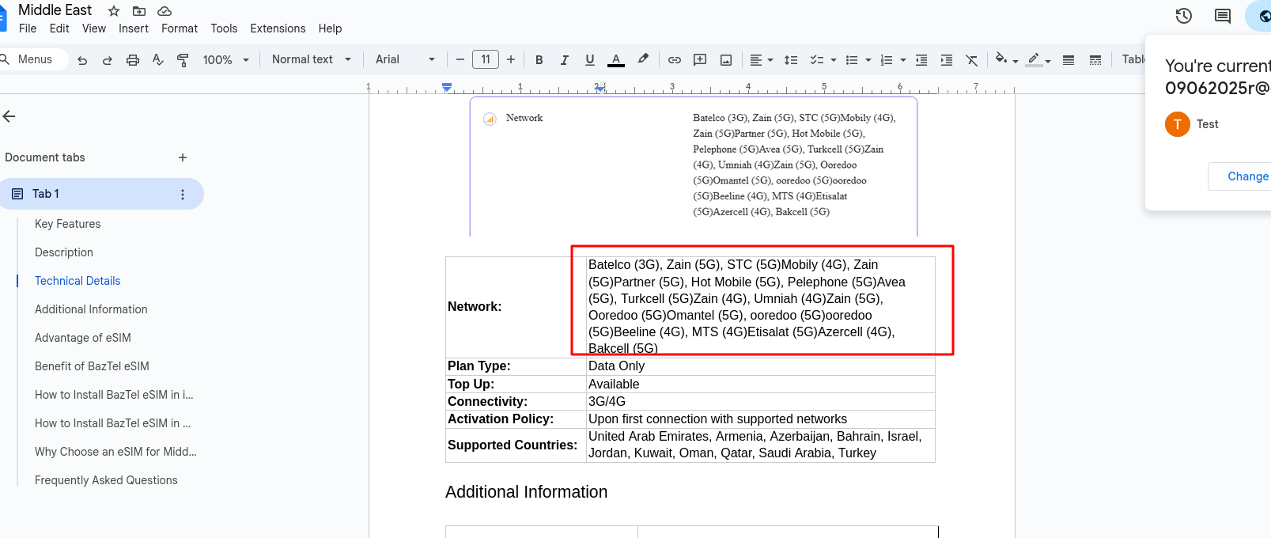Viewport: 1271px width, 538px height.
Task: Click the Test account avatar
Action: (1178, 124)
